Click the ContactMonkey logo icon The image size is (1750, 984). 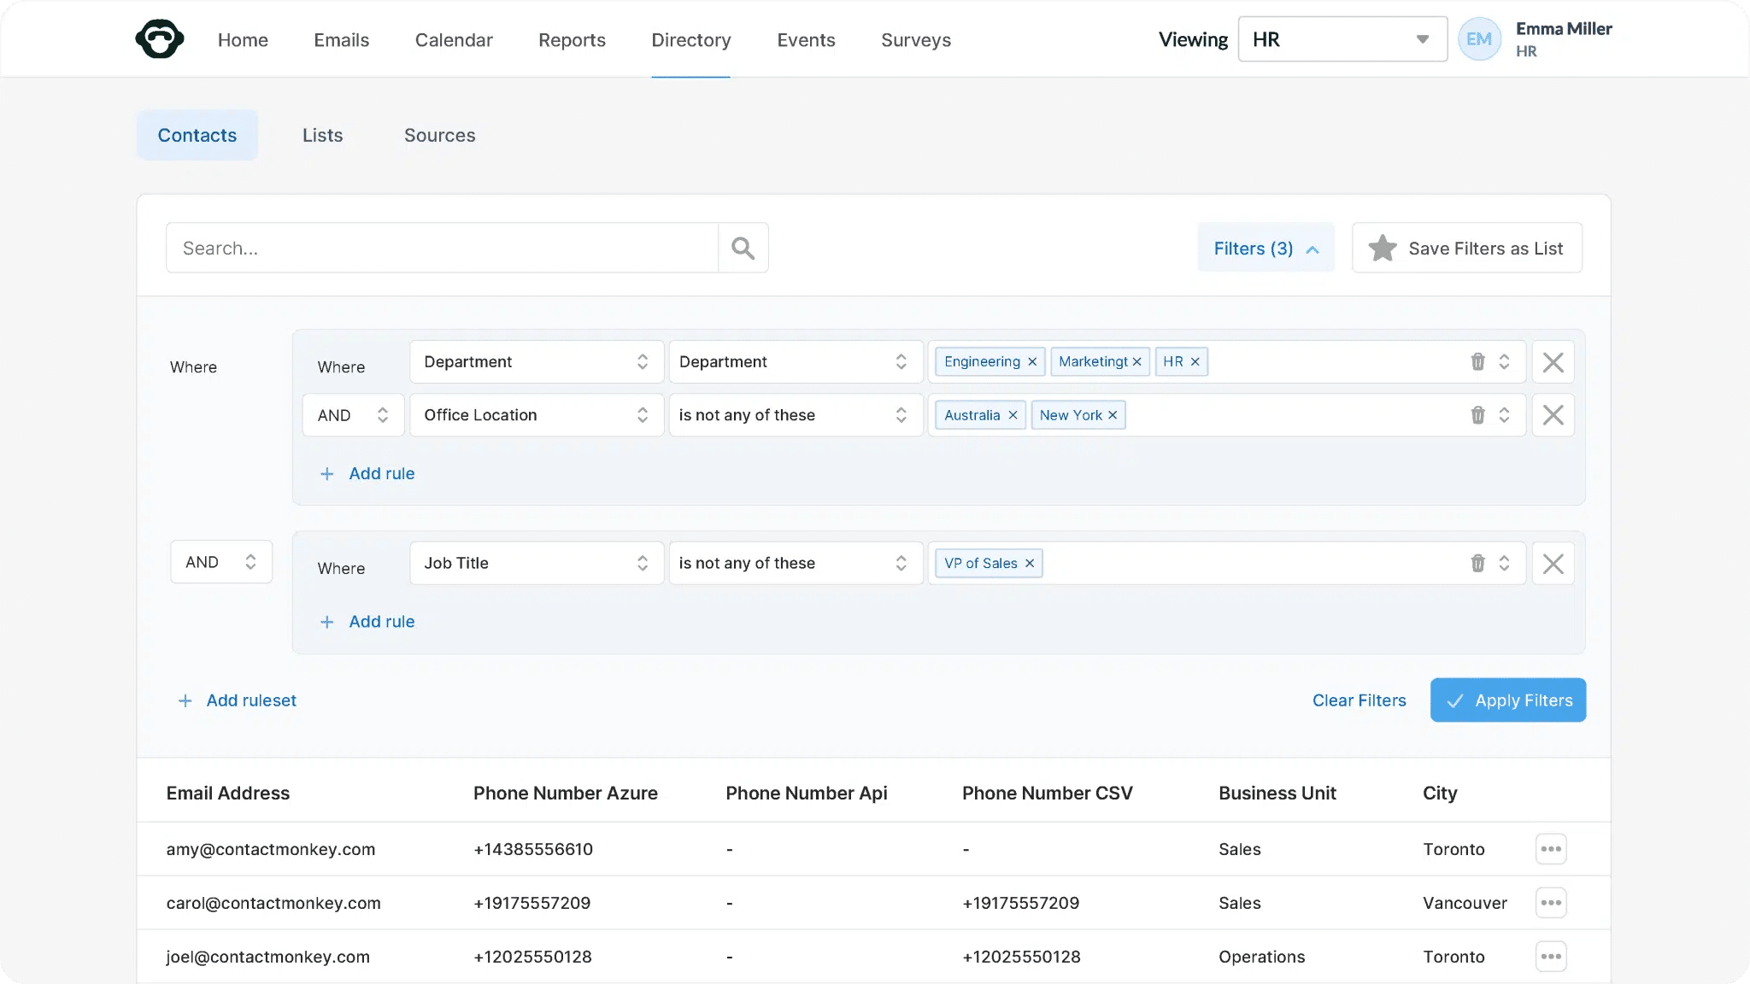pyautogui.click(x=160, y=39)
